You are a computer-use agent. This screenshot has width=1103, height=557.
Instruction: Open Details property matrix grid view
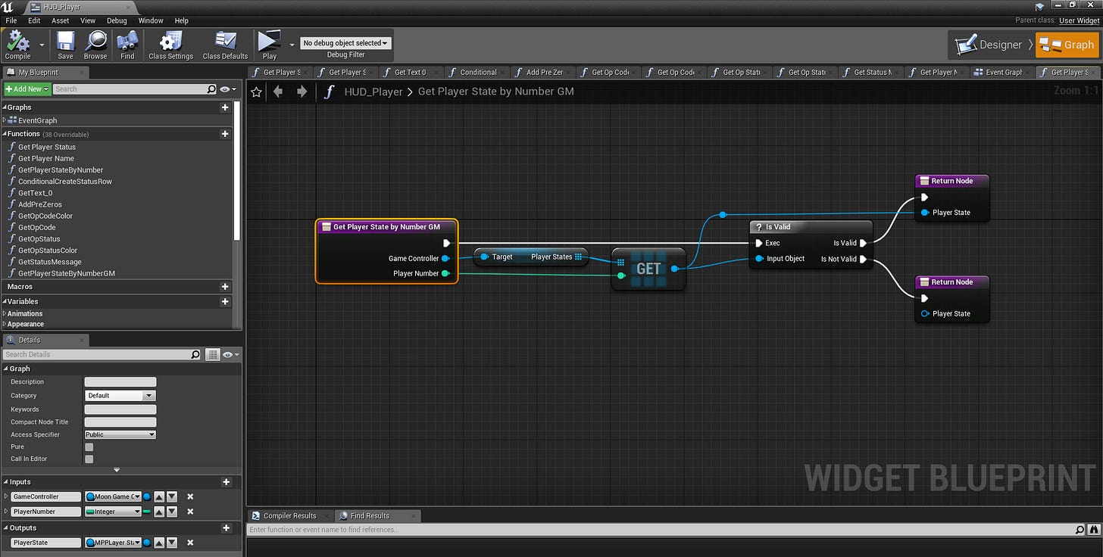[x=213, y=354]
